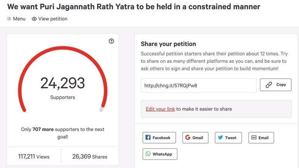Viewport: 299px width, 168px height.
Task: Share petition via WhatsApp button
Action: (160, 154)
